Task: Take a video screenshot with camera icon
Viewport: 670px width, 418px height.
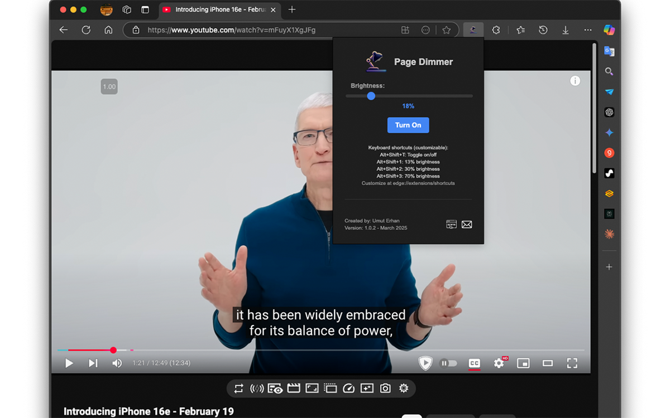Action: coord(385,388)
